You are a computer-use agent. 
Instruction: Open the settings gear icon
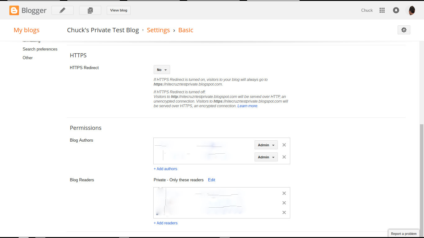click(404, 30)
